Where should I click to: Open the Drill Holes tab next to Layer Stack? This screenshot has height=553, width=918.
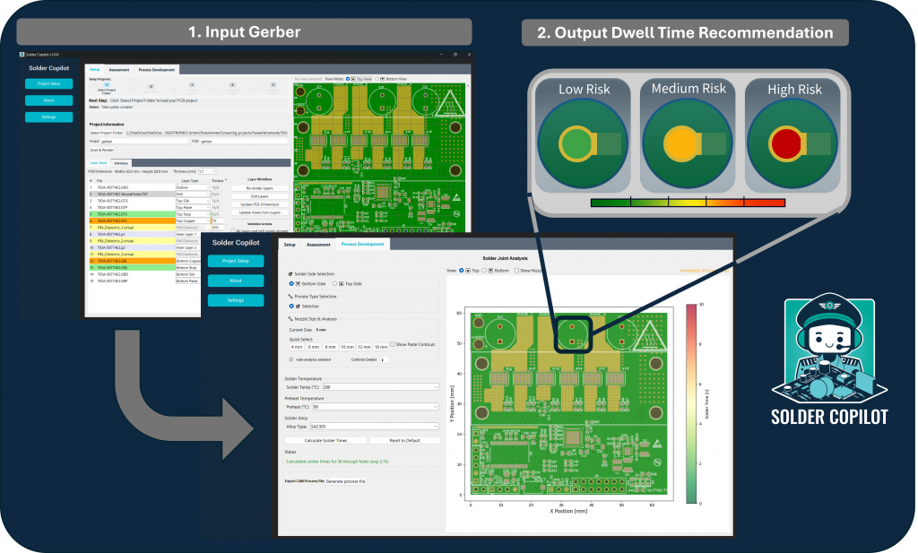tap(122, 162)
